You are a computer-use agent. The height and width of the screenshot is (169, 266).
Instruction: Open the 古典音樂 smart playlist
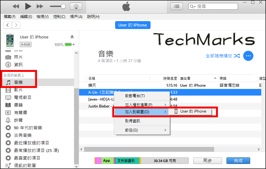[x=22, y=135]
